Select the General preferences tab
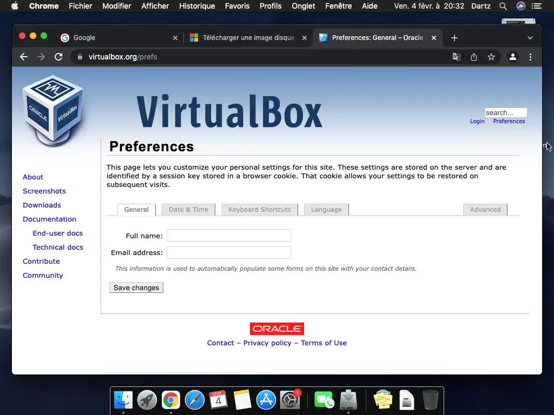Screen dimensions: 554x415 pyautogui.click(x=136, y=210)
